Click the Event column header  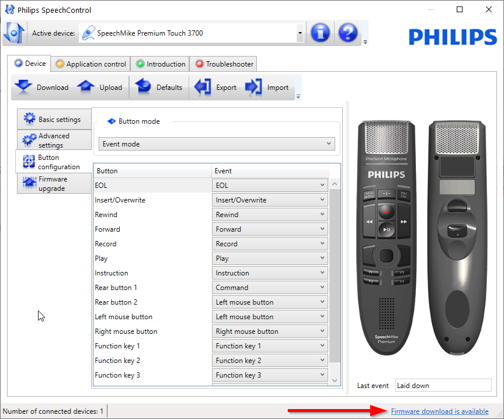pyautogui.click(x=270, y=171)
